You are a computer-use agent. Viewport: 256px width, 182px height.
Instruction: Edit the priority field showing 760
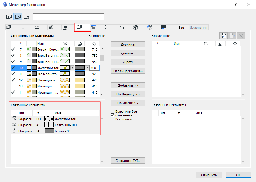(94, 68)
